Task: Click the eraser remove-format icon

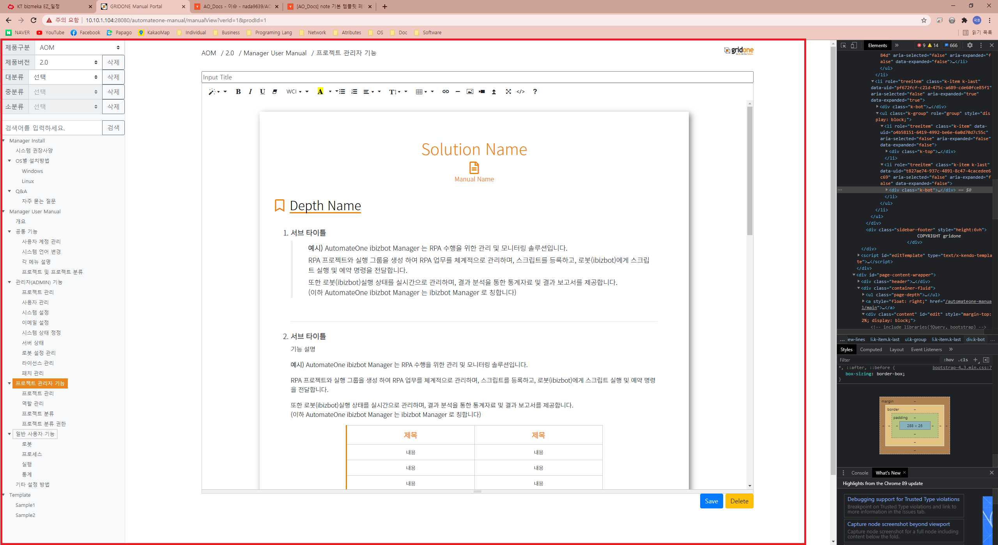Action: tap(274, 91)
